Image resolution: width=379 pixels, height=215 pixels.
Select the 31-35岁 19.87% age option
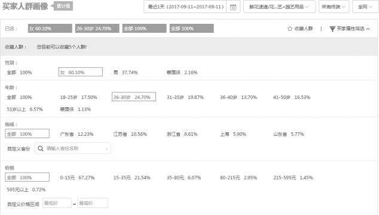pos(185,97)
